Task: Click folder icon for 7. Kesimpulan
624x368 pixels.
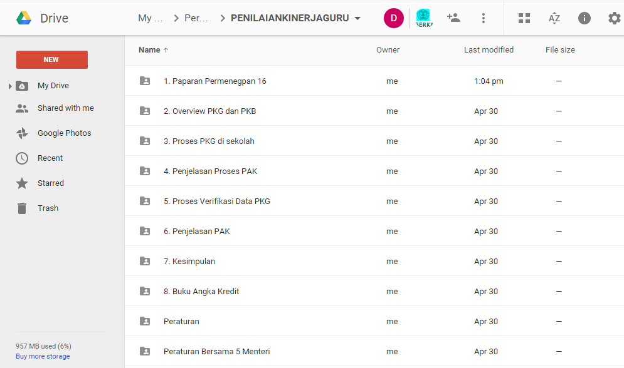Action: (x=145, y=261)
